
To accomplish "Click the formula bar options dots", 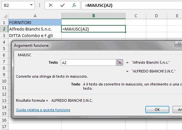I will coord(40,5).
